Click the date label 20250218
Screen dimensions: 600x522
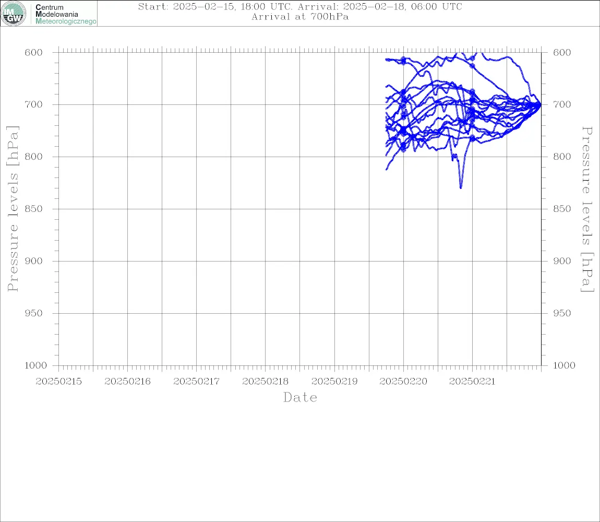(x=265, y=382)
